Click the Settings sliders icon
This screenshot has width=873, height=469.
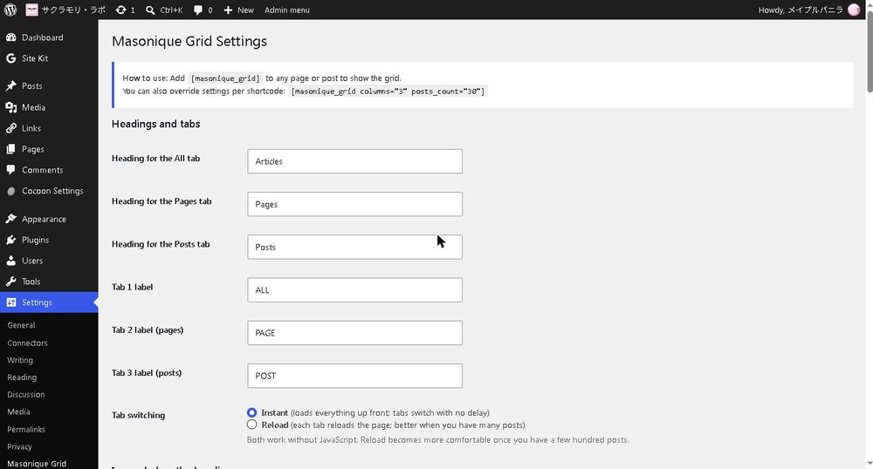pos(10,302)
